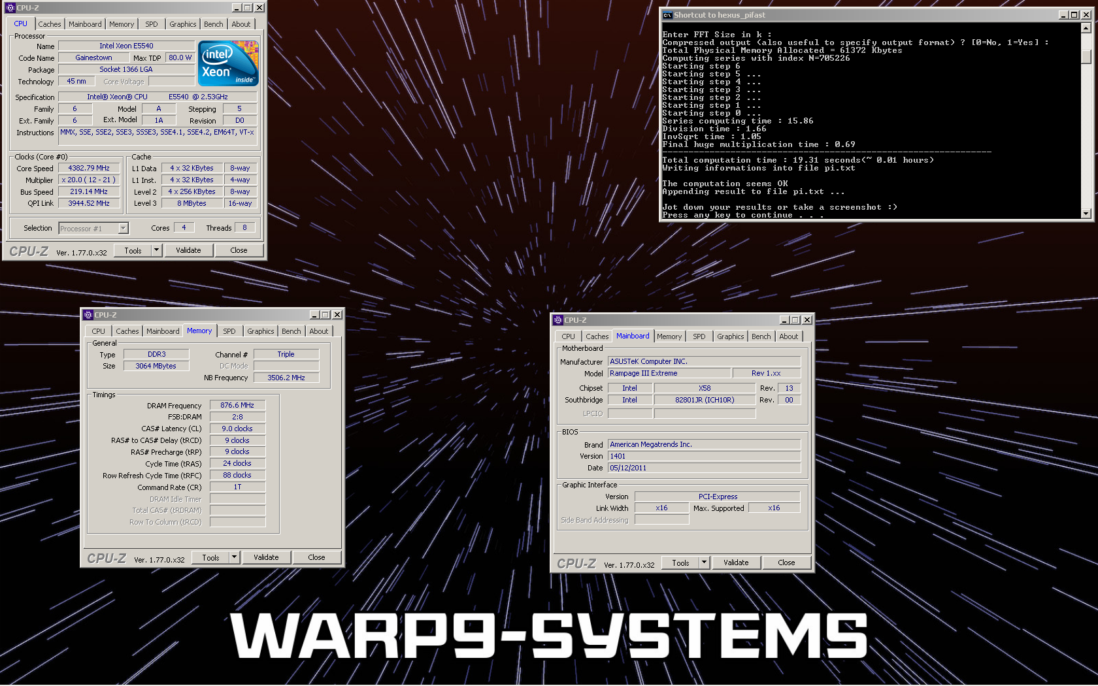Click Multiplier value x 20.0 ( 12 - 21 )
This screenshot has height=686, width=1098.
click(89, 180)
